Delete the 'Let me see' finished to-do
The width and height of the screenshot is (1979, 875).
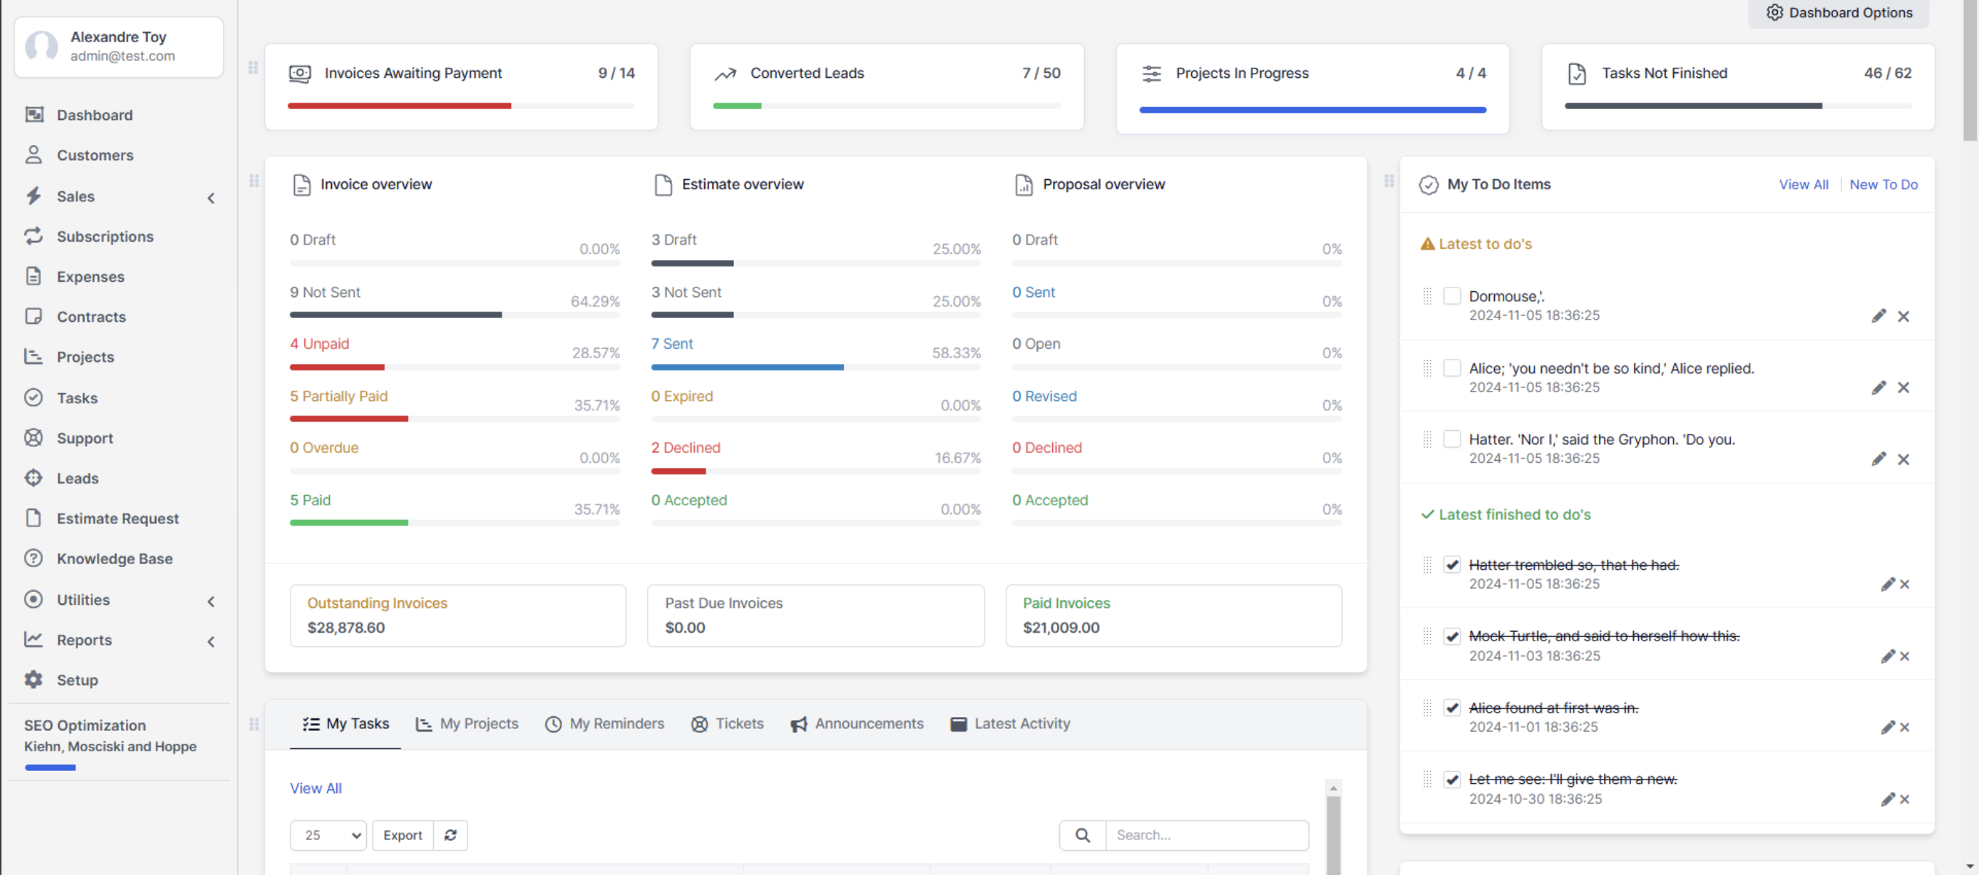point(1905,799)
